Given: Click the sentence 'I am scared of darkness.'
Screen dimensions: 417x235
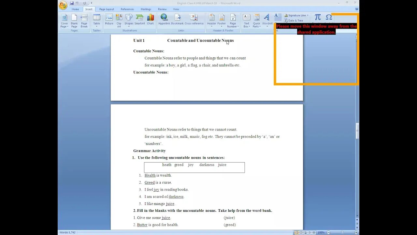Looking at the screenshot, I should click(x=165, y=196).
